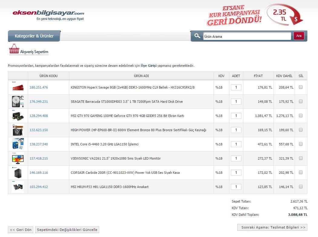Open the Kingston HyperX RAM thumbnail

[18, 87]
